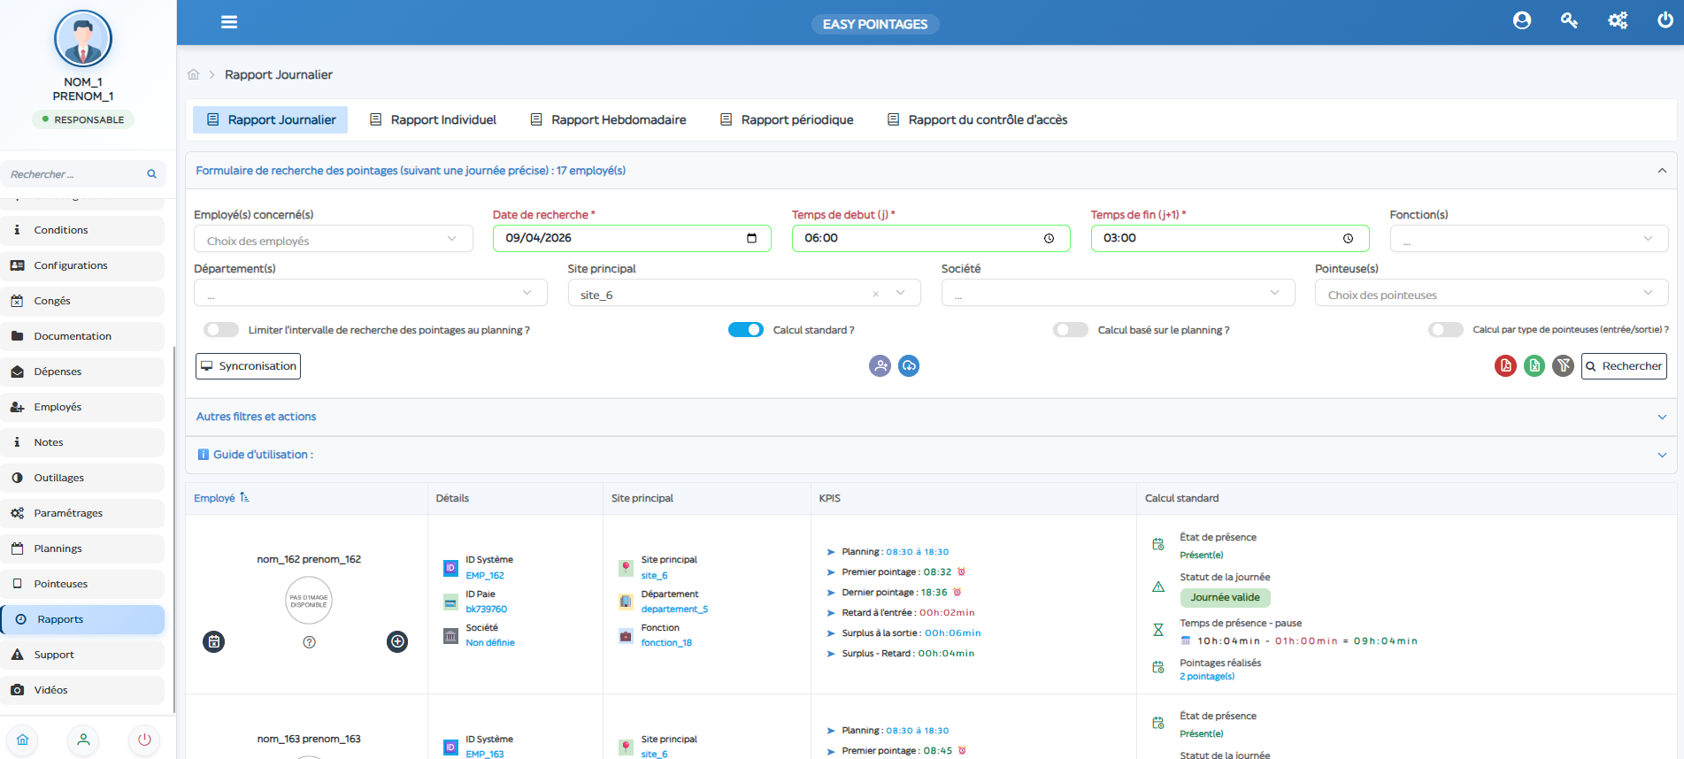Open Plannings in sidebar menu
Screen dimensions: 1684x759
[x=83, y=548]
